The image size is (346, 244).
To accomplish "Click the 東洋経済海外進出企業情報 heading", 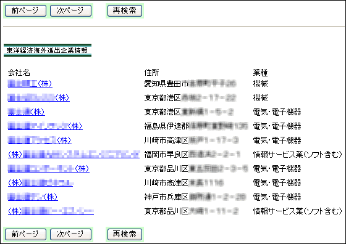I will click(x=47, y=51).
